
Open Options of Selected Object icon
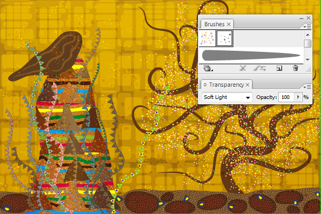click(x=259, y=68)
